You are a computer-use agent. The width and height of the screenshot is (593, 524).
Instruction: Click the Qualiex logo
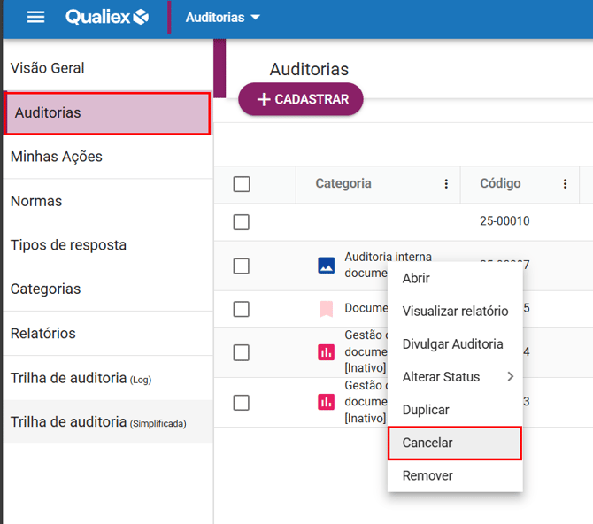point(107,18)
